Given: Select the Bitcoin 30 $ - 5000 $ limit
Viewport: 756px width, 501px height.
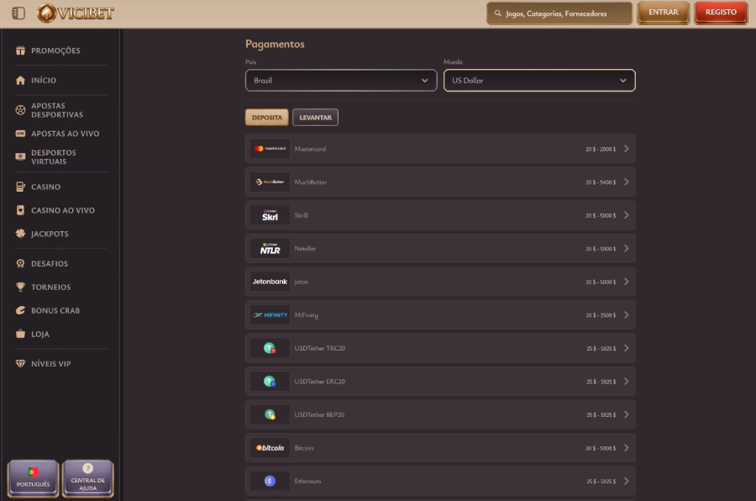Looking at the screenshot, I should [x=601, y=448].
